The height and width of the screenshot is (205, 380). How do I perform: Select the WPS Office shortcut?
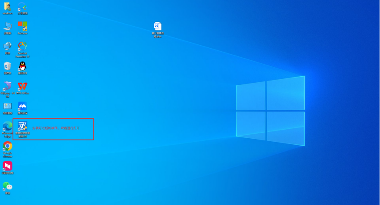point(22,86)
